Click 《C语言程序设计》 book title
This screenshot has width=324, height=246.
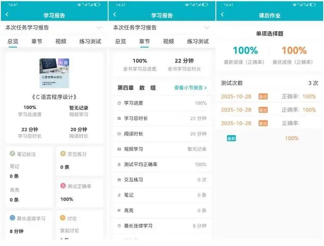coord(55,97)
